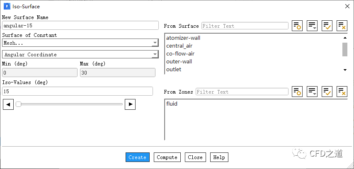Click the iso-value slider handle
354x169 pixels.
point(19,104)
